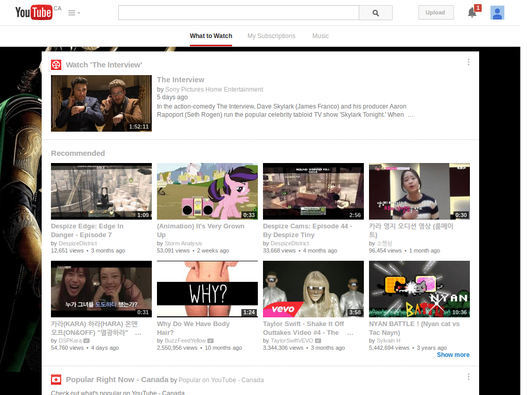Open Despize Edge: Edge In Danger title
Image resolution: width=527 pixels, height=395 pixels.
87,230
